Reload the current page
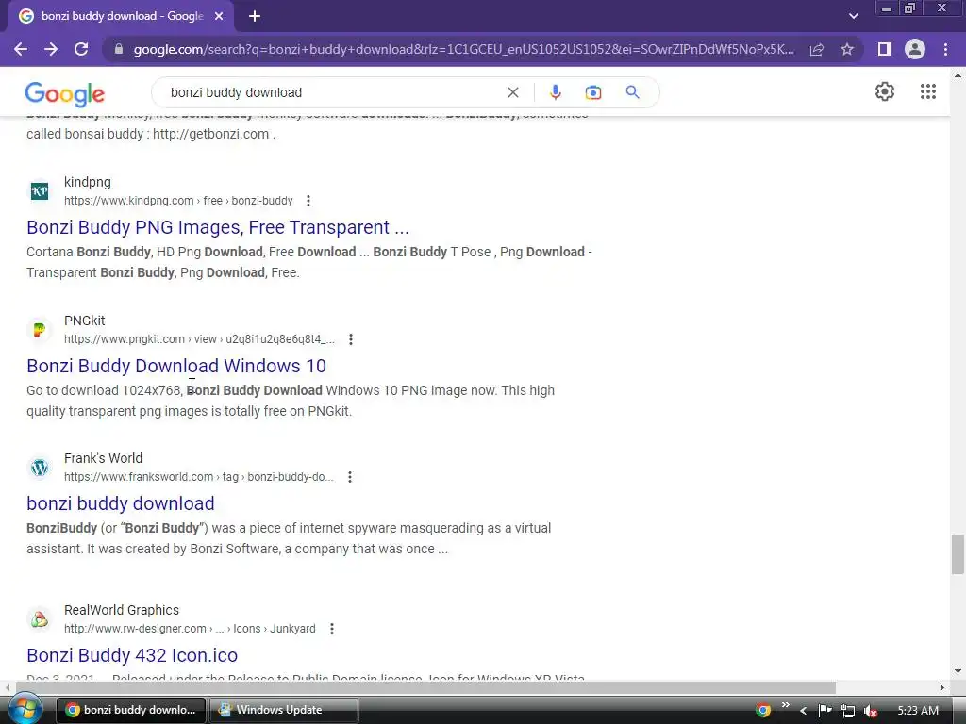The width and height of the screenshot is (966, 724). (81, 49)
